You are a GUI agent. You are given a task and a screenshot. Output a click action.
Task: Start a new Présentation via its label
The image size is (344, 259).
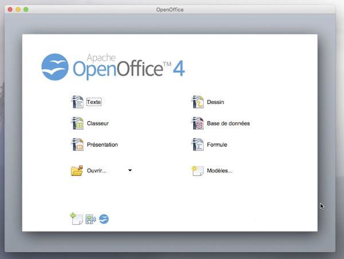pyautogui.click(x=102, y=145)
